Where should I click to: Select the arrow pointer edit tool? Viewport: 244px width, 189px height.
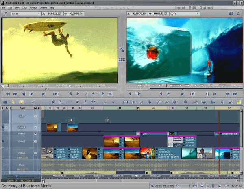(13, 102)
